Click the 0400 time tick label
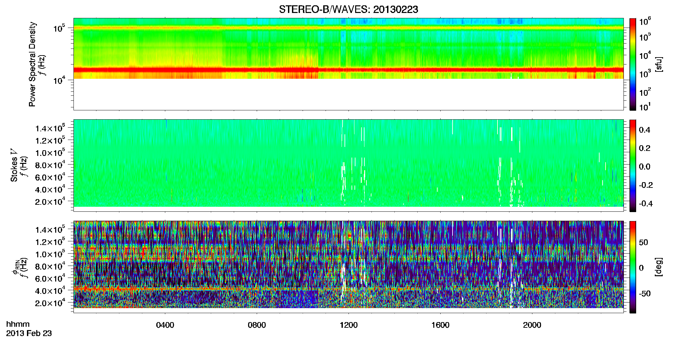The width and height of the screenshot is (697, 359). [165, 325]
